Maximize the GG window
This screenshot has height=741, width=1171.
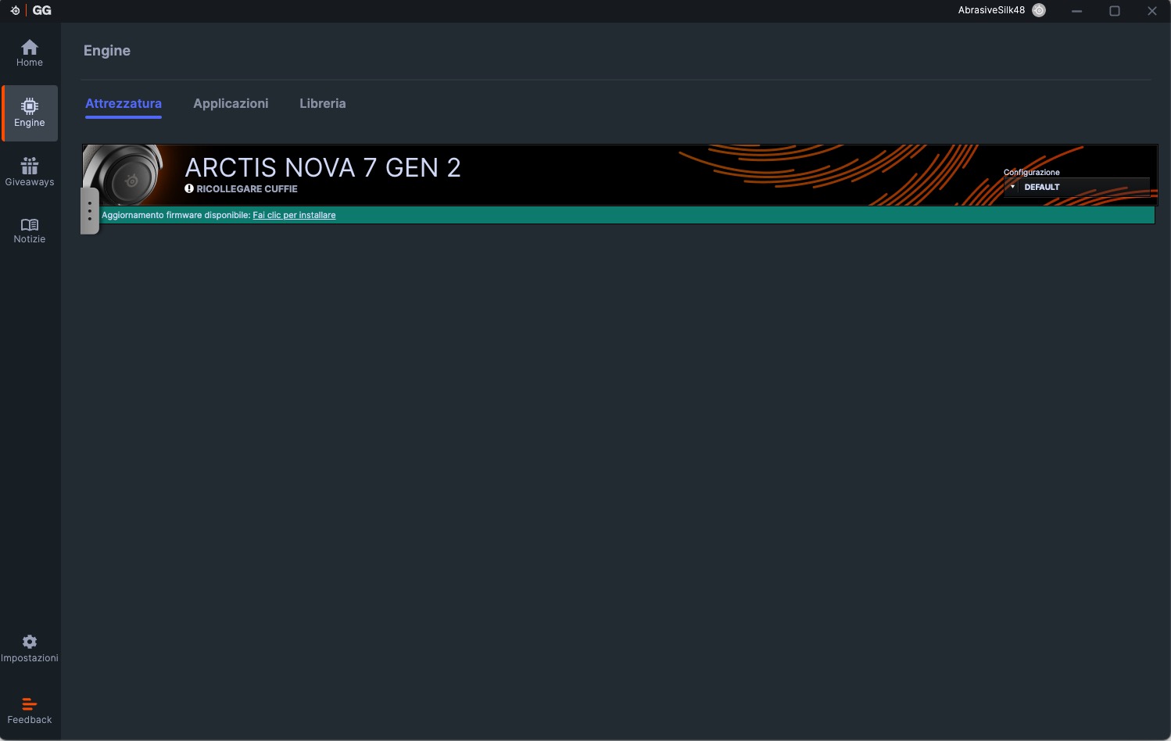1115,11
